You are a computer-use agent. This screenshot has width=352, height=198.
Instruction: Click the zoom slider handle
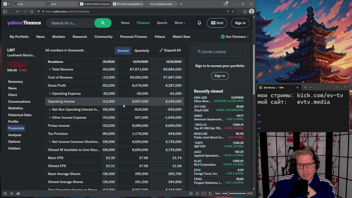(x=228, y=194)
